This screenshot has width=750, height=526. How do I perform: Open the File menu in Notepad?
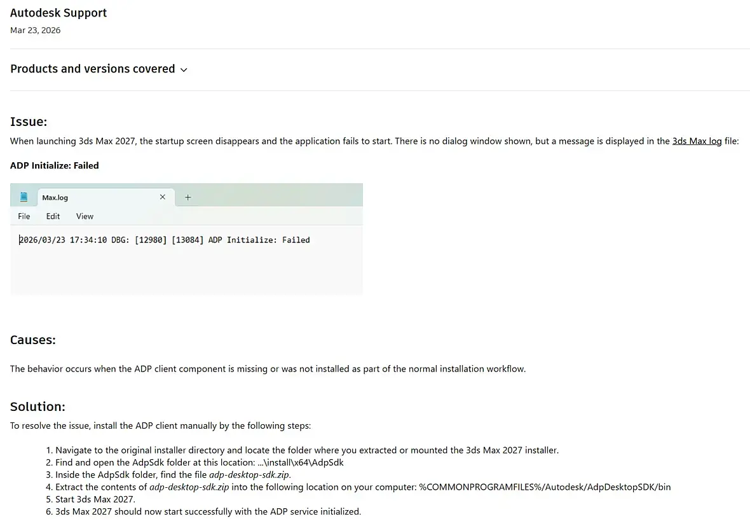tap(24, 216)
